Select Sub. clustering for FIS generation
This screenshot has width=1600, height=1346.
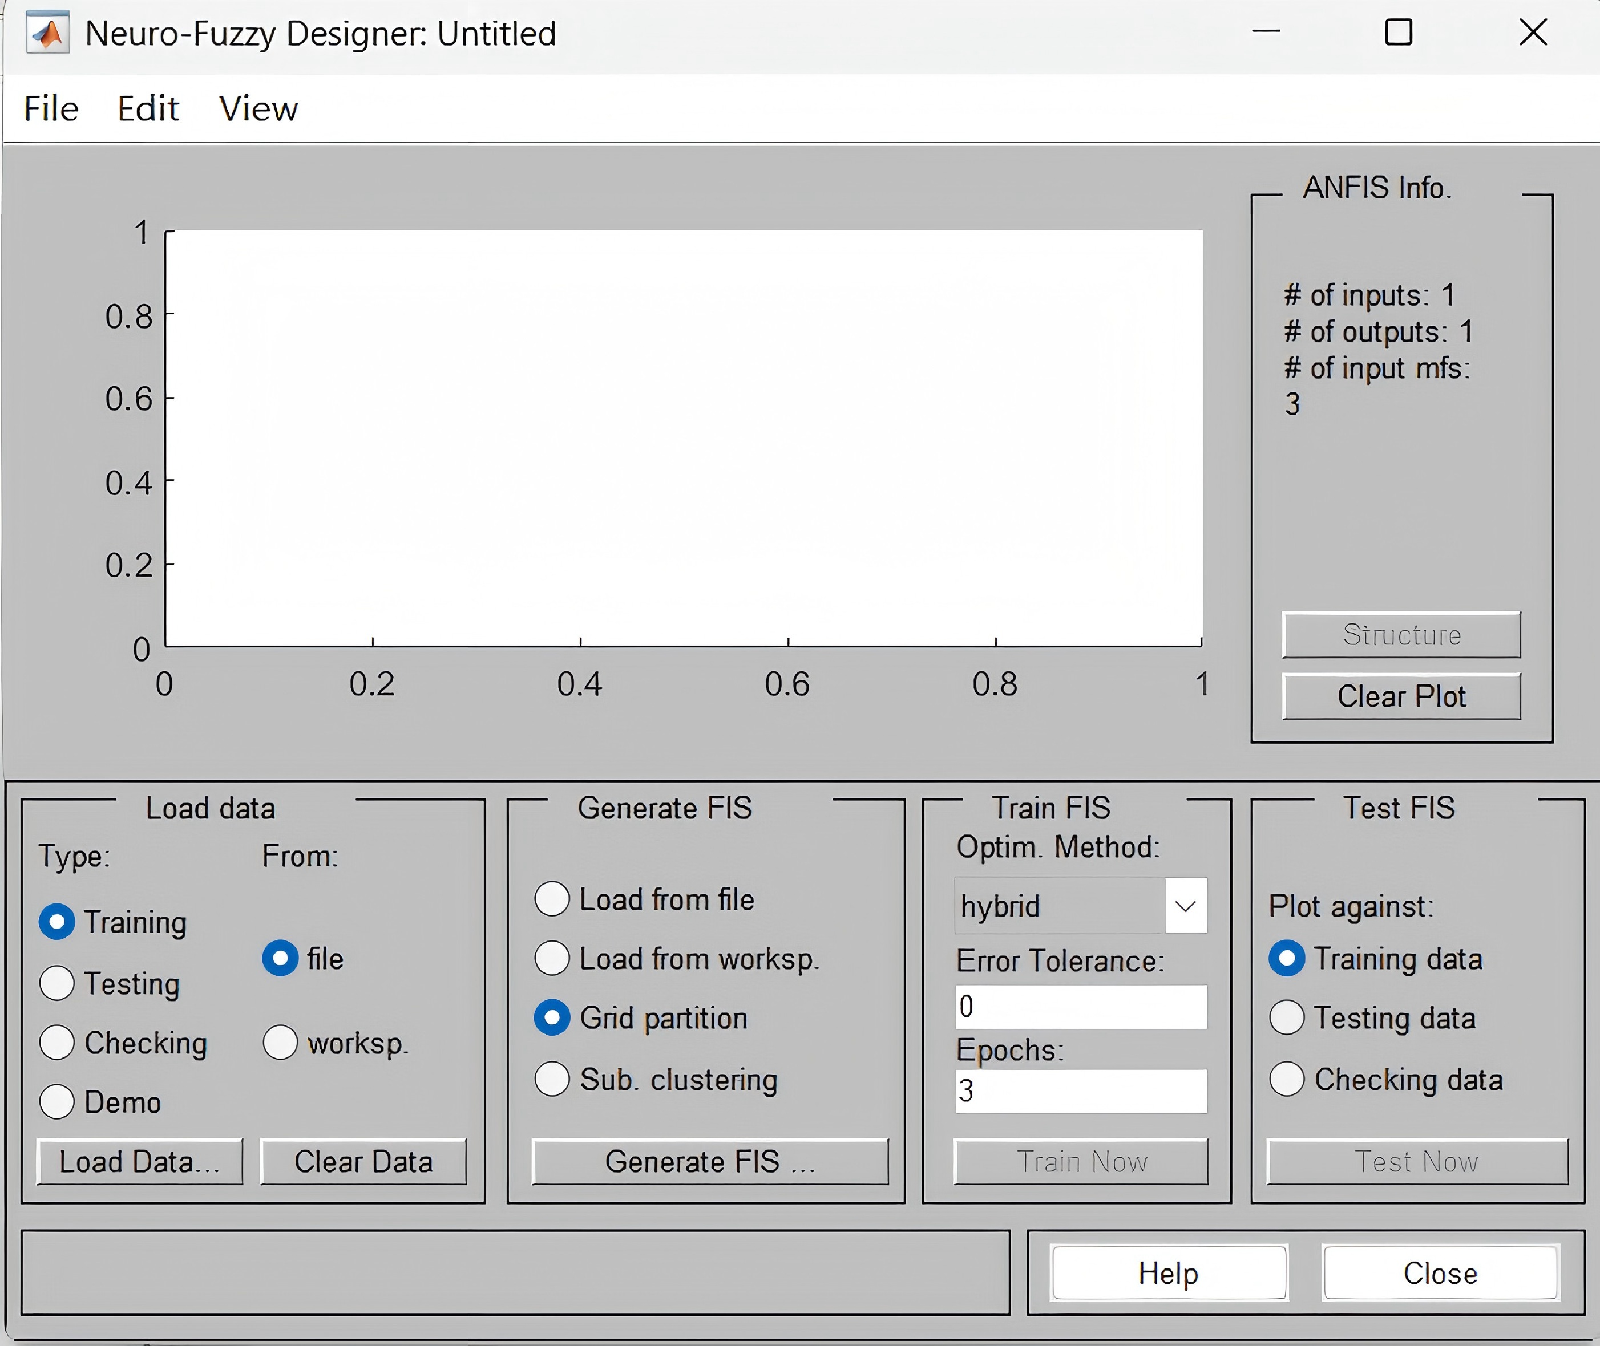(x=552, y=1079)
